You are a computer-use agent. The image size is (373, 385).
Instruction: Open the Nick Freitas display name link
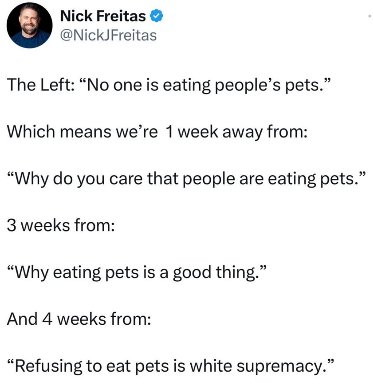pos(103,16)
